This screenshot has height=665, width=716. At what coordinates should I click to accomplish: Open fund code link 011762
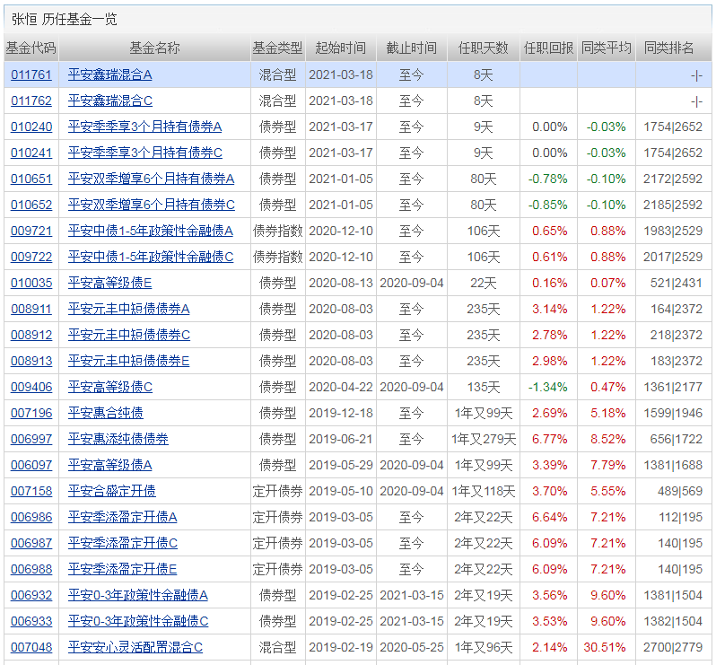pos(31,101)
